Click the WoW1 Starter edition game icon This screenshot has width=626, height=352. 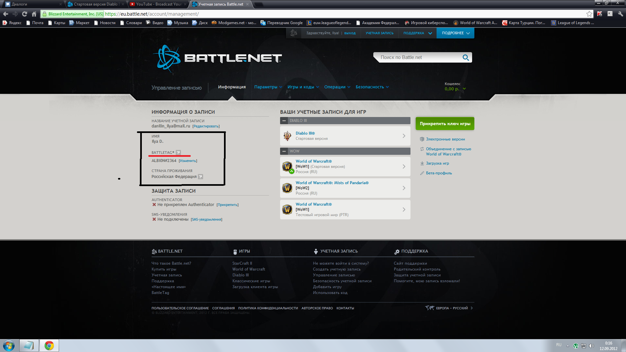click(x=287, y=167)
